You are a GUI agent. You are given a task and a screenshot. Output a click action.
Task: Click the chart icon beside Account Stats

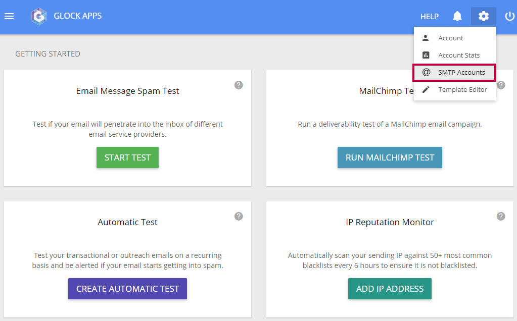427,55
